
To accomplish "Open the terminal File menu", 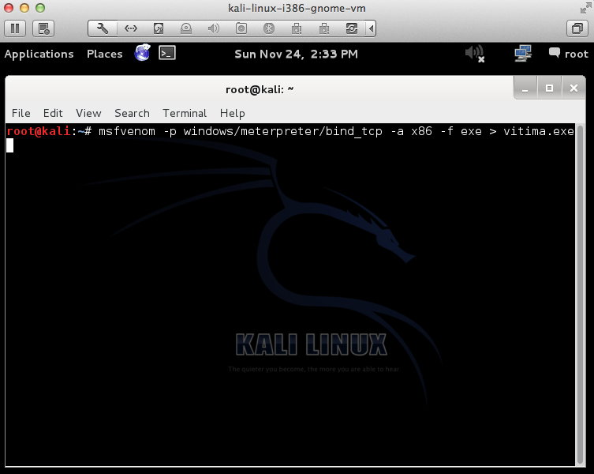I will coord(21,113).
